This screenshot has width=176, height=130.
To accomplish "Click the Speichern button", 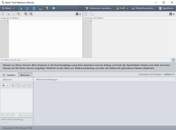I will click(166, 8).
